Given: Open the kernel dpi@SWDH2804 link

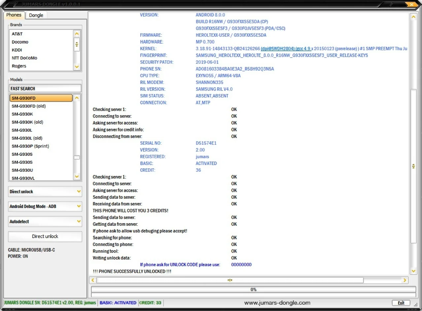Looking at the screenshot, I should (x=277, y=49).
